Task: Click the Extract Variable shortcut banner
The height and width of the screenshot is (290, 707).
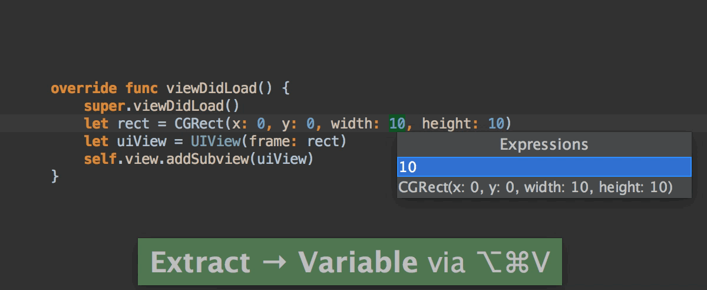Action: tap(349, 262)
